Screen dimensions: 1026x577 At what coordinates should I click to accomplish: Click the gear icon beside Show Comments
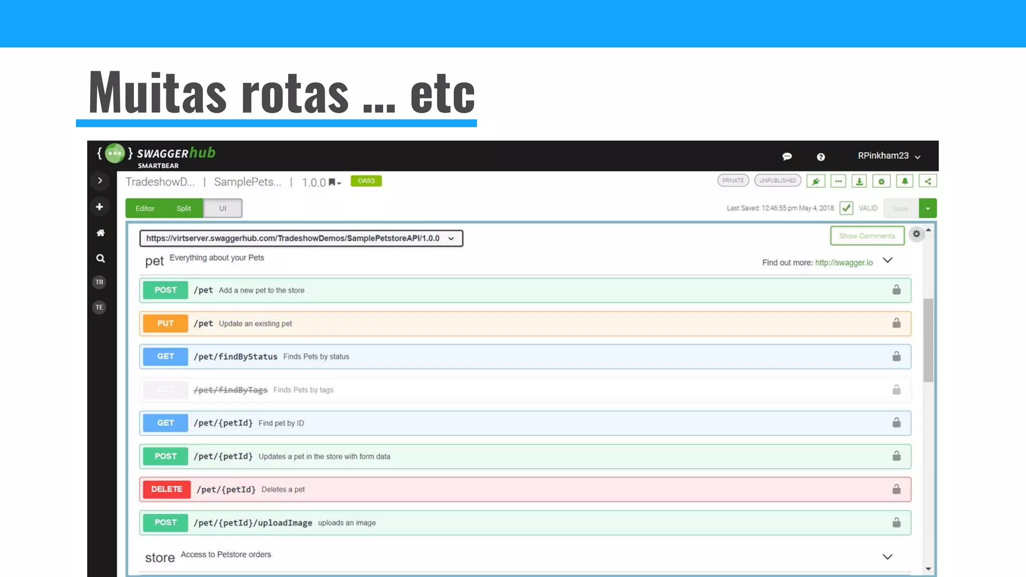(x=916, y=234)
